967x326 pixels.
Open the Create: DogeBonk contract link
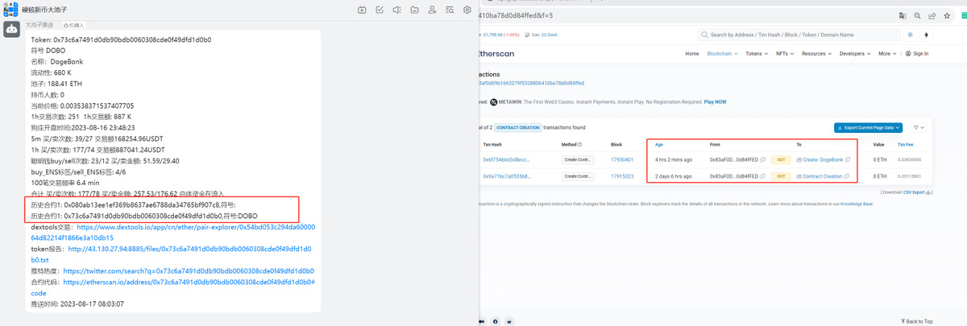(823, 160)
